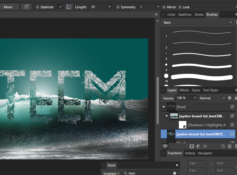Screen dimensions: 237x175
Task: Click the canvas vertical scrollbar thumb
Action: [158, 101]
